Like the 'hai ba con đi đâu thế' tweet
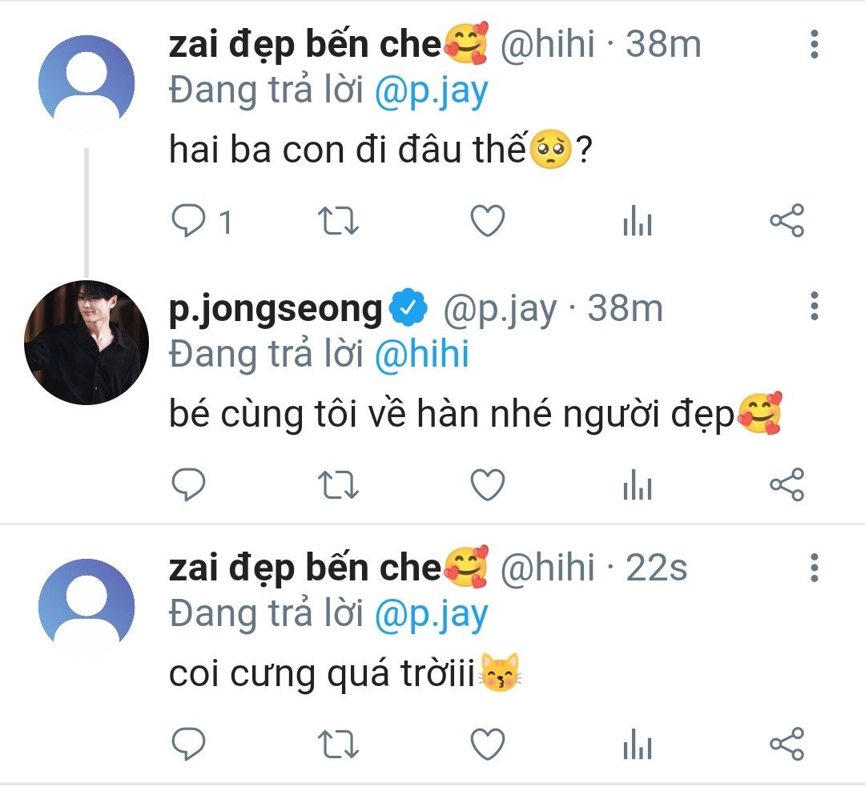 pyautogui.click(x=487, y=221)
